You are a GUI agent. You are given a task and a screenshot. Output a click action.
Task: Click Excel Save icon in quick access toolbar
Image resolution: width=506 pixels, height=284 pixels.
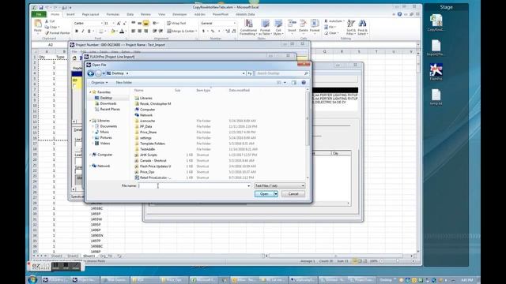[x=41, y=7]
